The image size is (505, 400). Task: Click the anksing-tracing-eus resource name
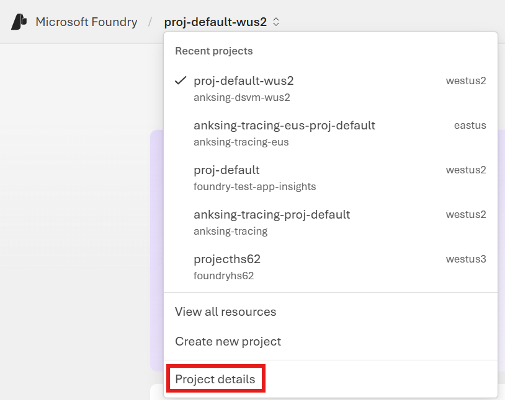[x=241, y=142]
